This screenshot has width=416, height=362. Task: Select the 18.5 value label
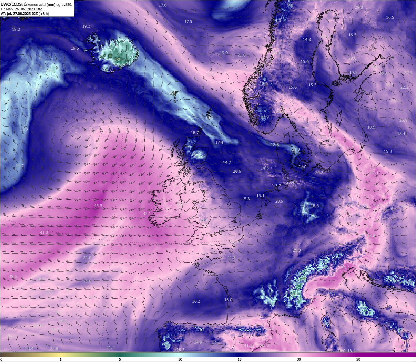(x=371, y=127)
